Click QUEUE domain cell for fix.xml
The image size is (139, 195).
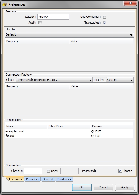click(x=112, y=136)
